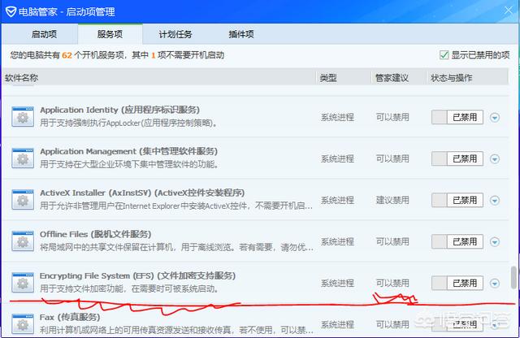The height and width of the screenshot is (338, 520).
Task: Toggle 已禁用 switch for Encrypting File System
Action: click(457, 283)
